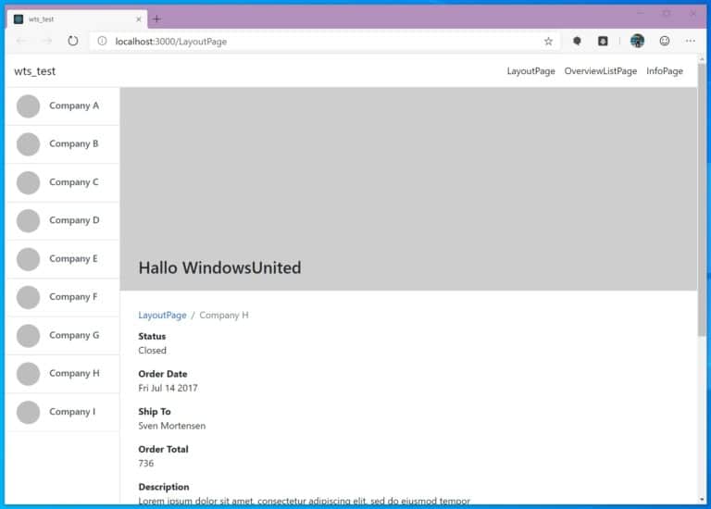Screen dimensions: 711x509
Task: Bookmark the page with the star icon
Action: point(548,42)
